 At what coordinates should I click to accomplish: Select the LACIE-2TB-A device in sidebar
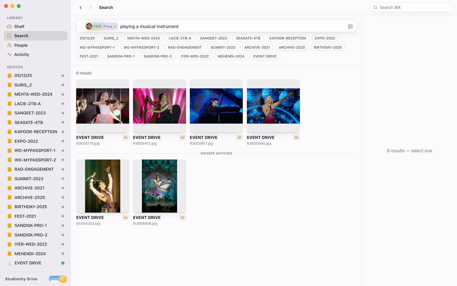pos(35,104)
